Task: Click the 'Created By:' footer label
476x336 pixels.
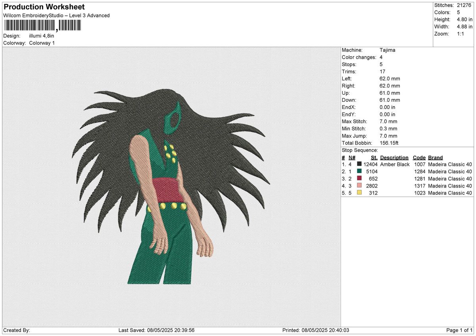Action: tap(17, 330)
